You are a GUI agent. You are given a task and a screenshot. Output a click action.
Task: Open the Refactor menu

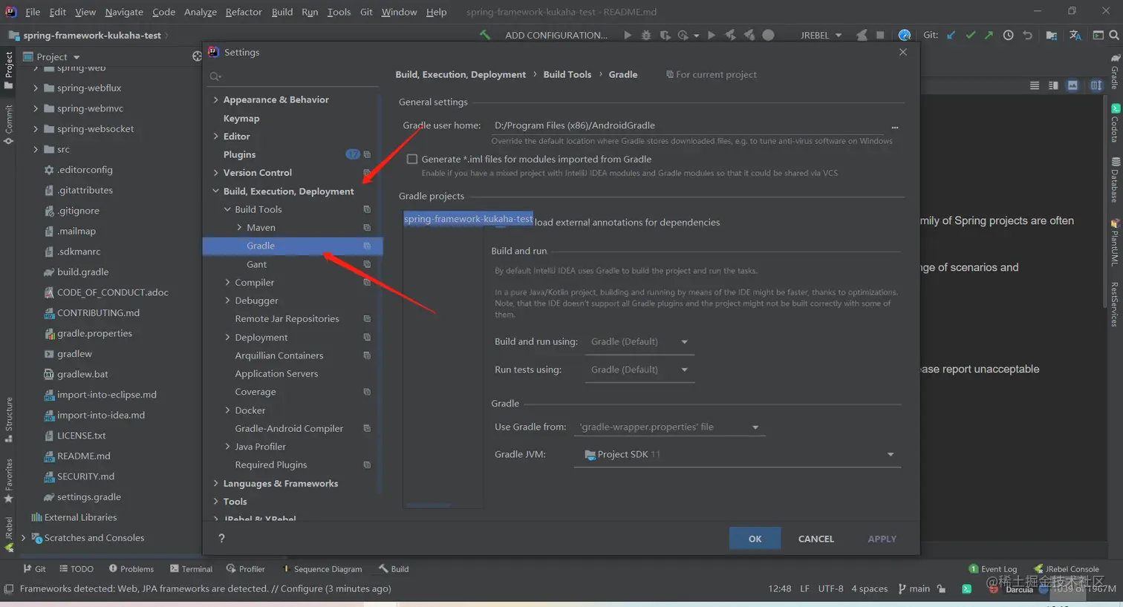[x=244, y=12]
